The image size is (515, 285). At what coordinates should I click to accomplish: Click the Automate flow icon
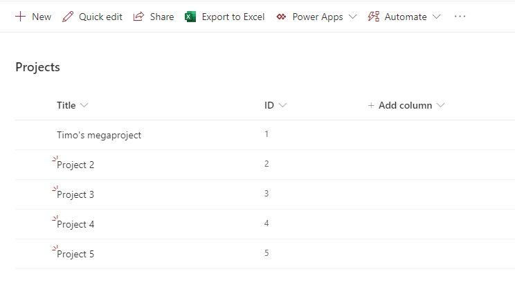pyautogui.click(x=374, y=17)
